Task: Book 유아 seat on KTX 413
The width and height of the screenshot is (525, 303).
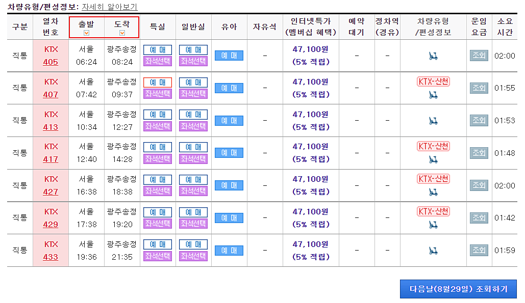Action: click(229, 121)
